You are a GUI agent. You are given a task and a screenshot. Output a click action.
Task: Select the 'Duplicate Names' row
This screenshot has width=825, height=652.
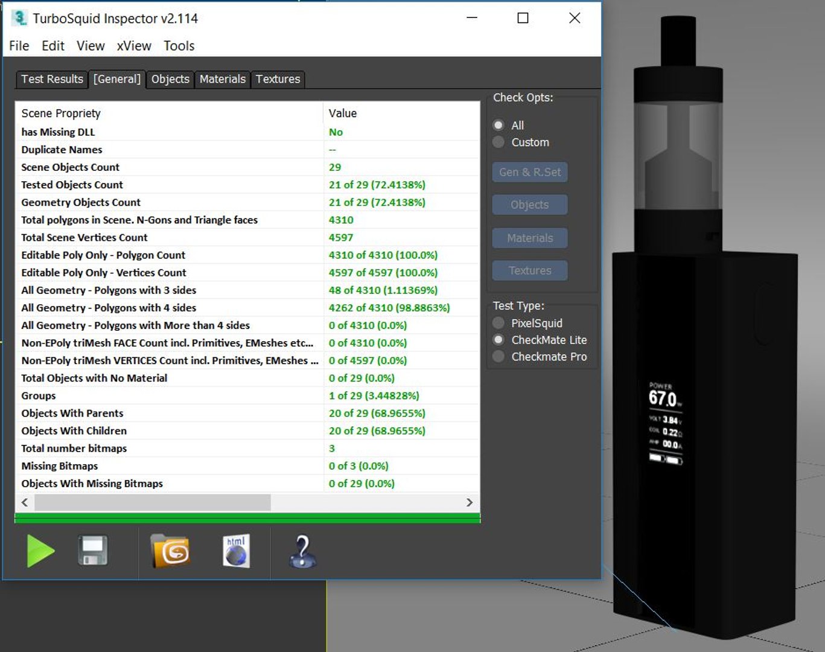(247, 150)
